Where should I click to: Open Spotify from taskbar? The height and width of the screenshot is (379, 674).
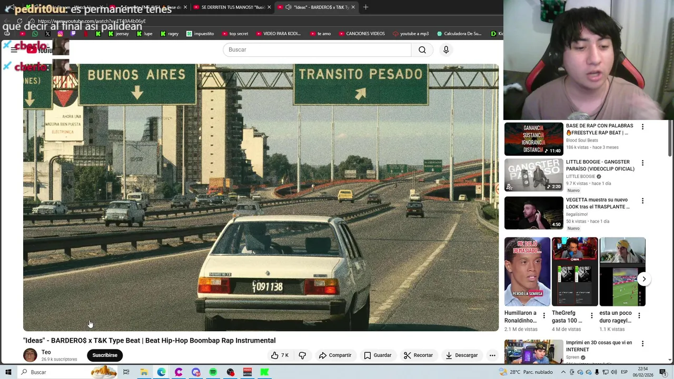[213, 372]
